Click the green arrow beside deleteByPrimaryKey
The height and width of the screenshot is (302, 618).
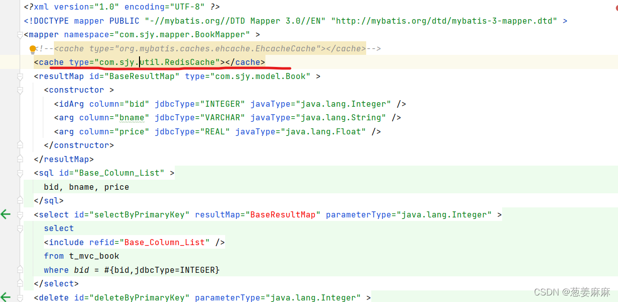click(x=6, y=297)
